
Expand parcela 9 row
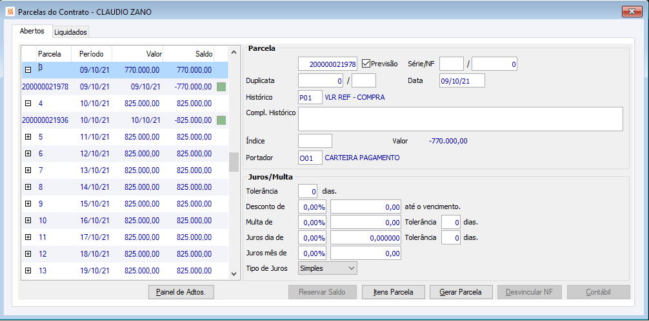[28, 203]
